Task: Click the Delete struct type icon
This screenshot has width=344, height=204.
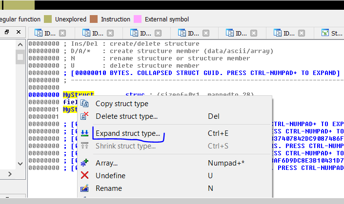Action: pos(84,116)
